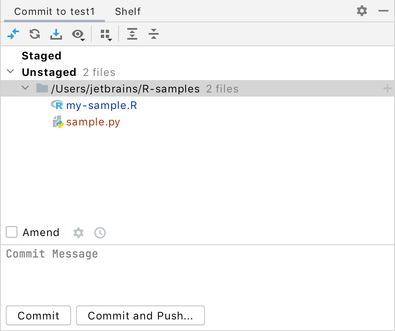Open the Group By menu icon
The image size is (395, 331).
click(105, 34)
